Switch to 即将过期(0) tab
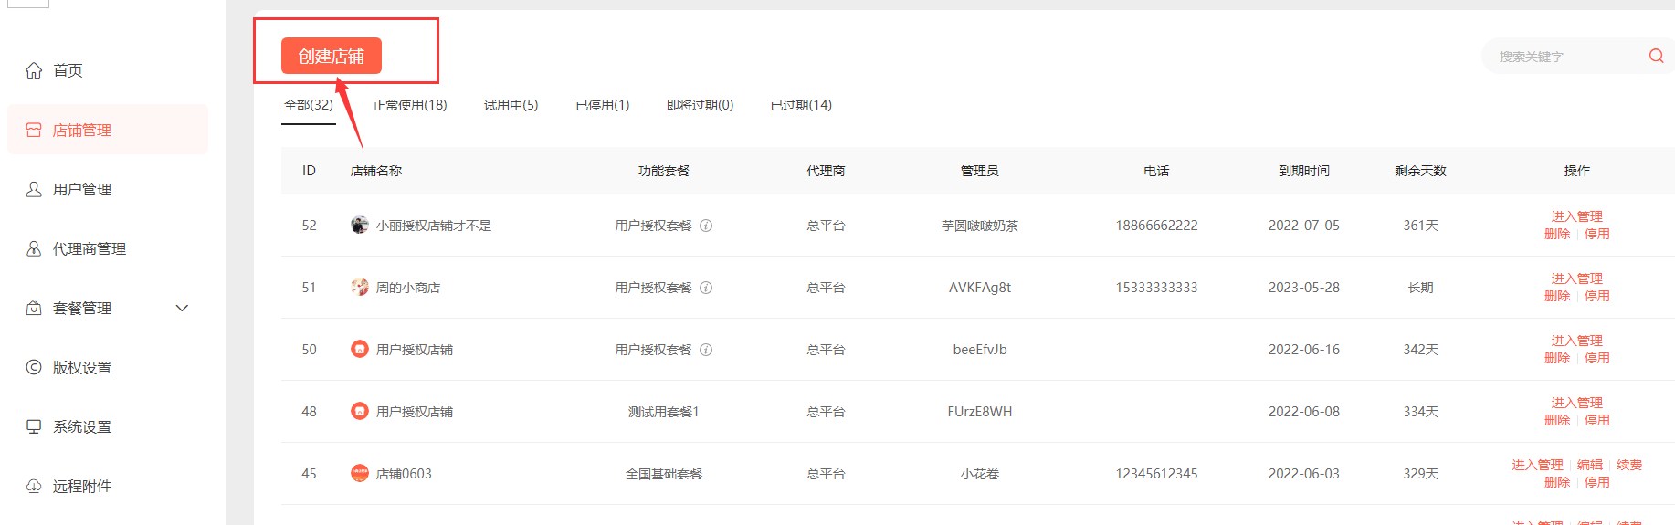This screenshot has height=525, width=1675. click(701, 105)
